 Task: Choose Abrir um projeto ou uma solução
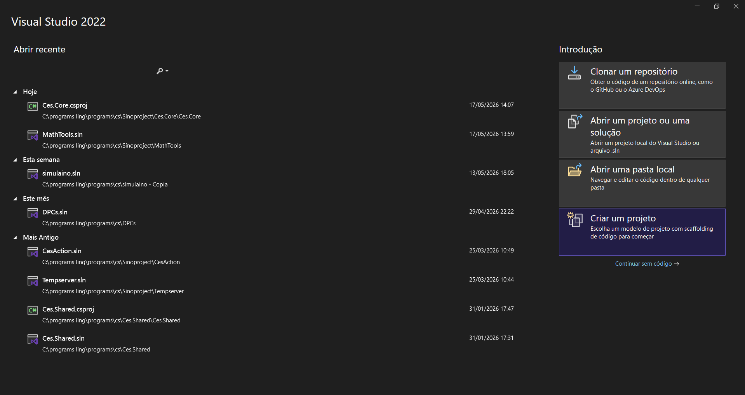pyautogui.click(x=642, y=134)
